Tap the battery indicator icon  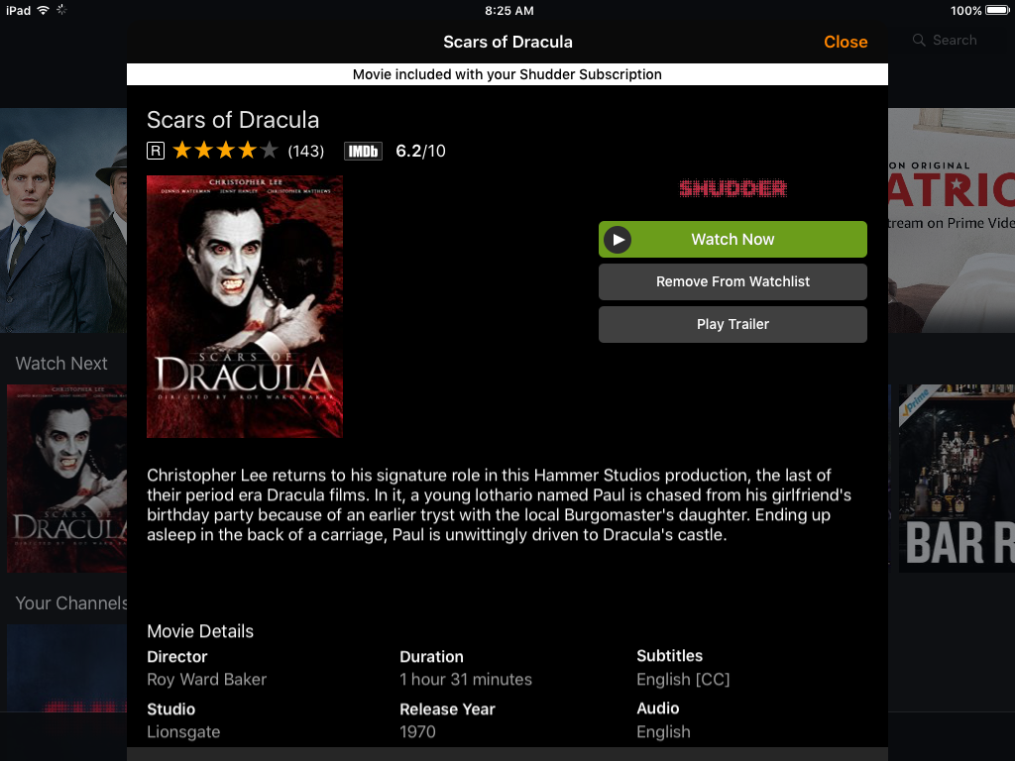pos(997,10)
